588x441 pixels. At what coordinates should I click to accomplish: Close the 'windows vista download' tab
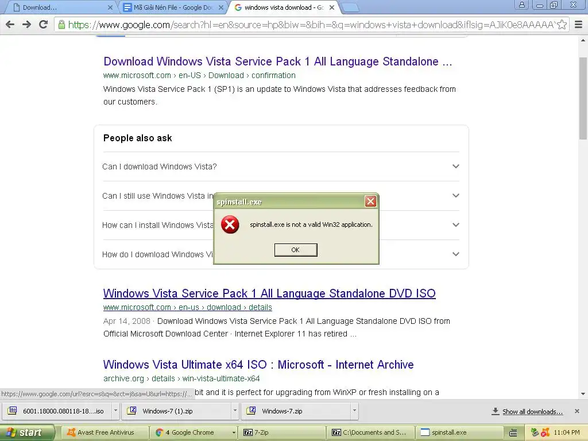tap(332, 7)
